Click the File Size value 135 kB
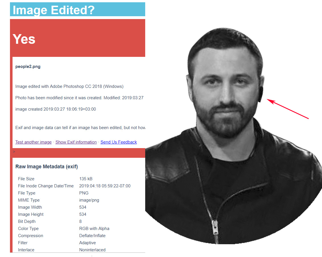 (86, 179)
